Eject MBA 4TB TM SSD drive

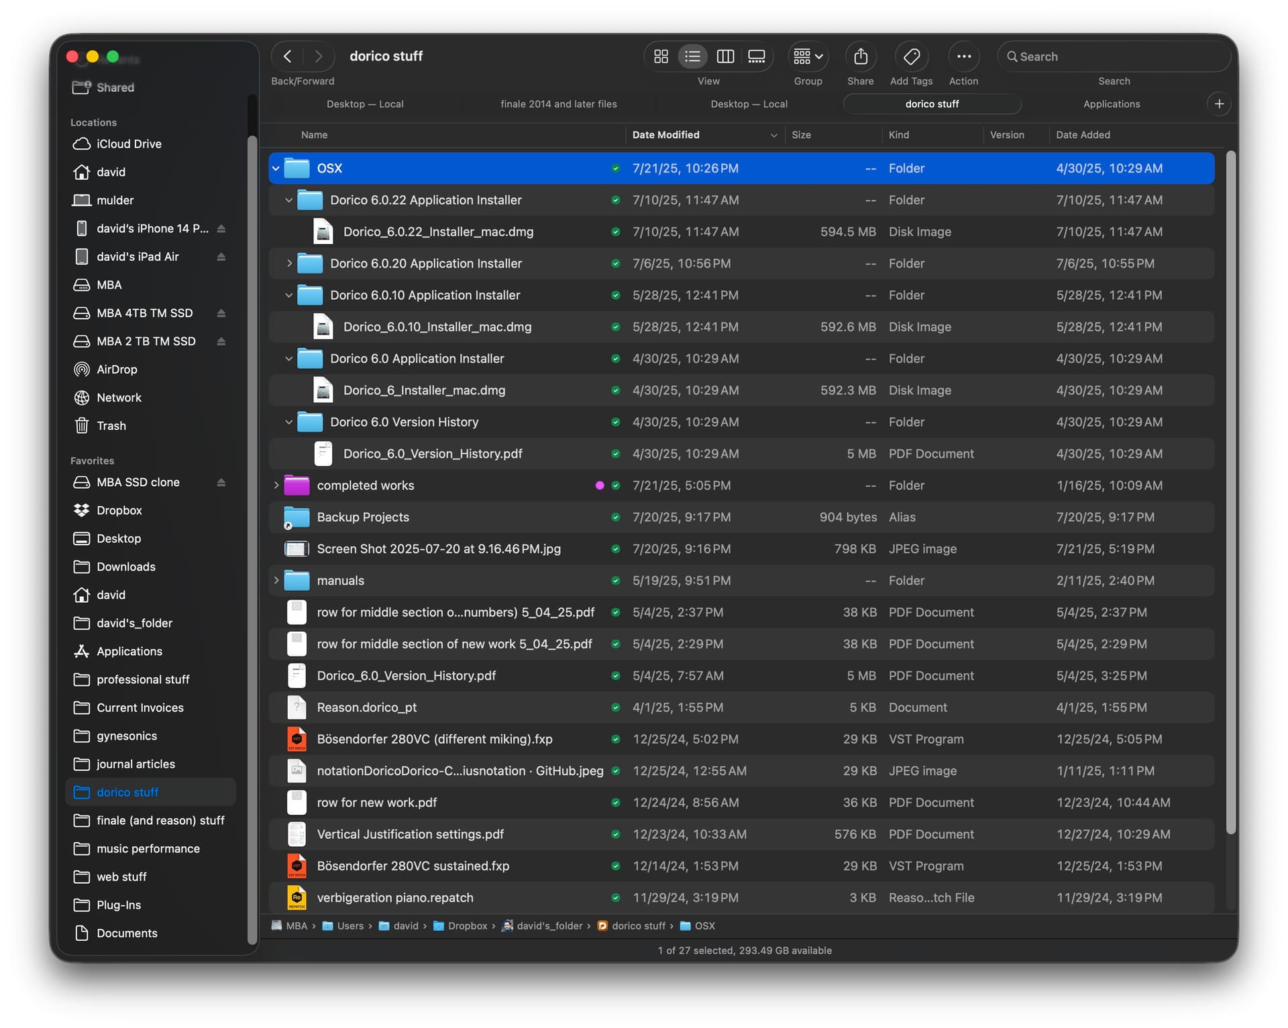tap(221, 313)
